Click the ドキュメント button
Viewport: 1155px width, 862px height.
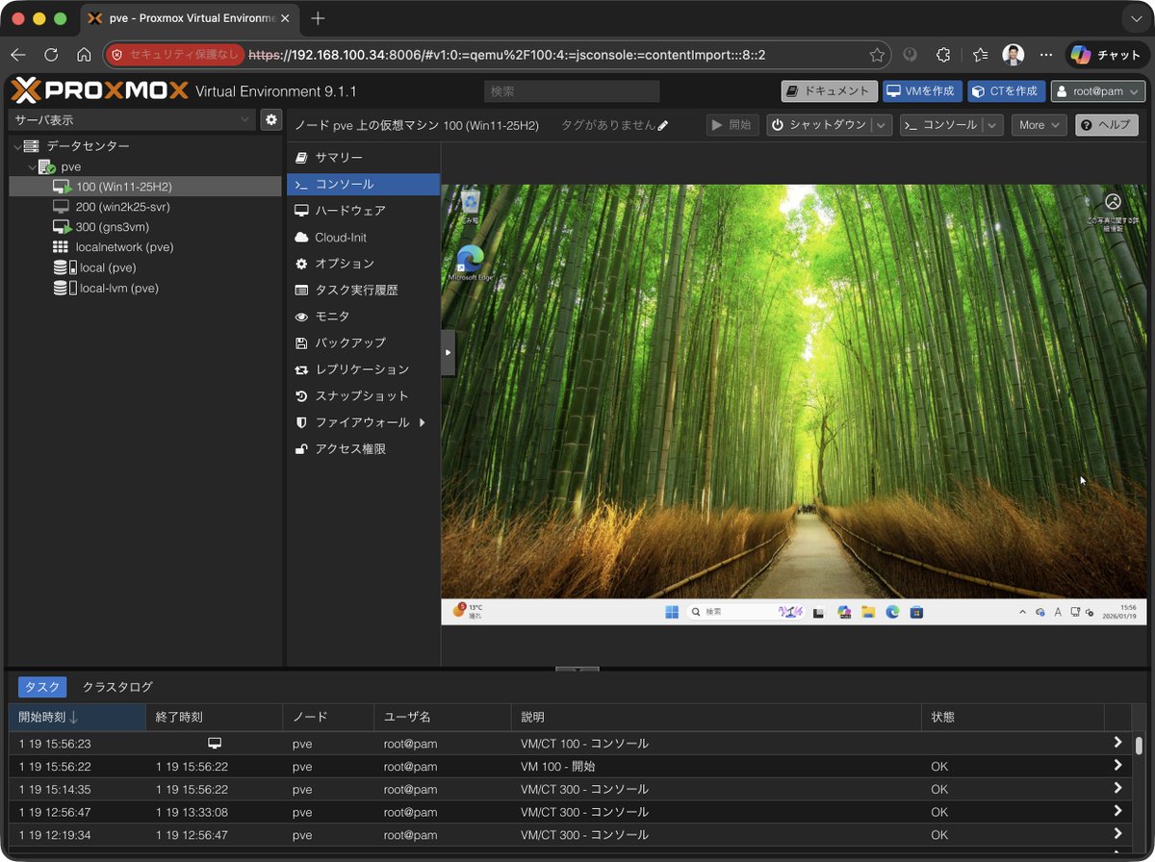click(829, 91)
